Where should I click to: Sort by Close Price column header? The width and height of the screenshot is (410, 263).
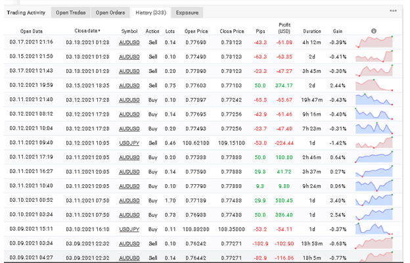232,31
